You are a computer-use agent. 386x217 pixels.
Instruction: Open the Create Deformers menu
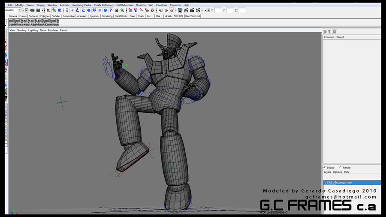click(104, 5)
